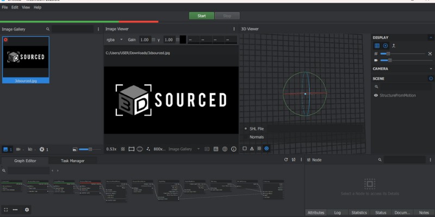Click the black color swatch next to gamma
Image resolution: width=435 pixels, height=217 pixels.
(183, 40)
